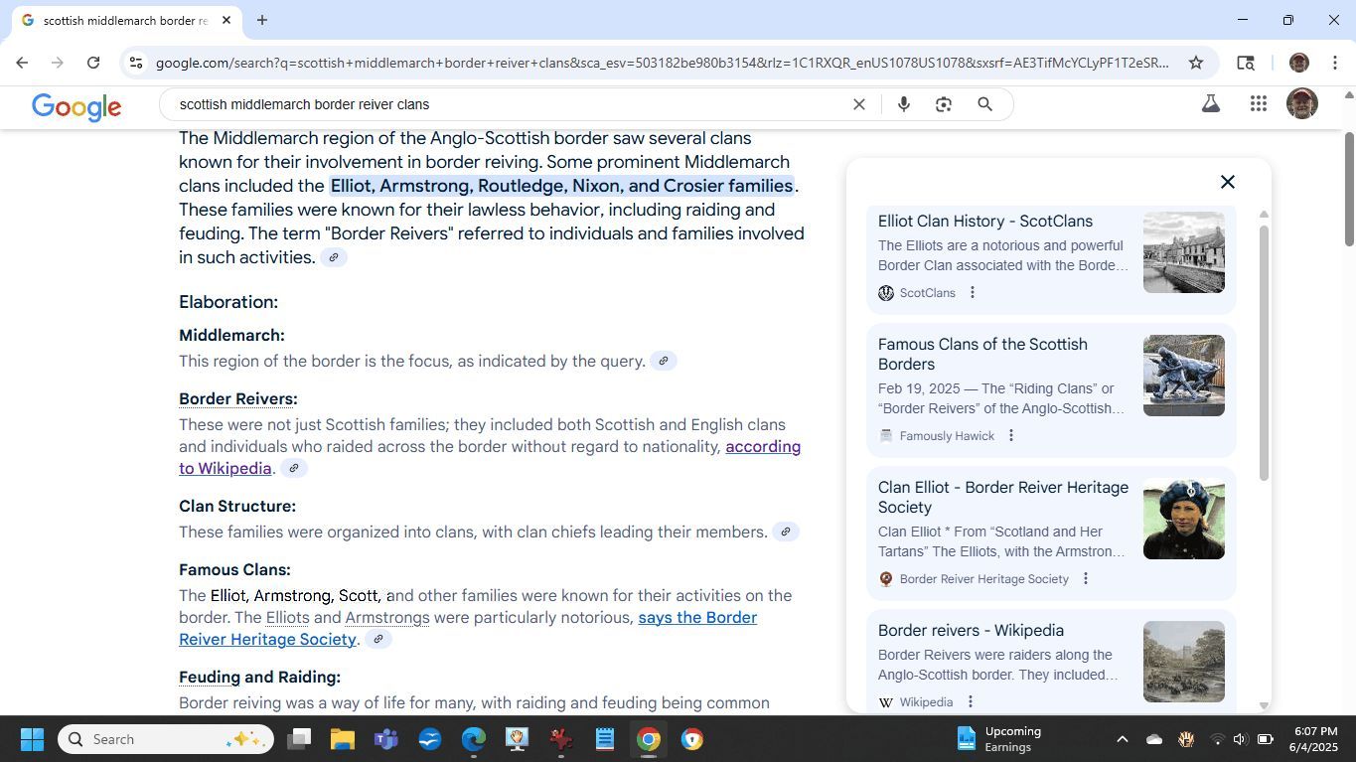Open Clan Elliot - Border Reiver Heritage Society
The image size is (1356, 762).
click(1003, 497)
